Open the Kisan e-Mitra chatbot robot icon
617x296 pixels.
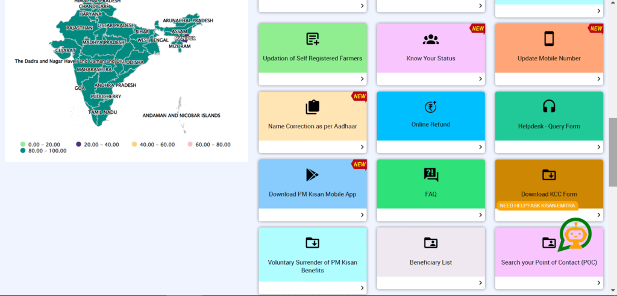coord(575,235)
